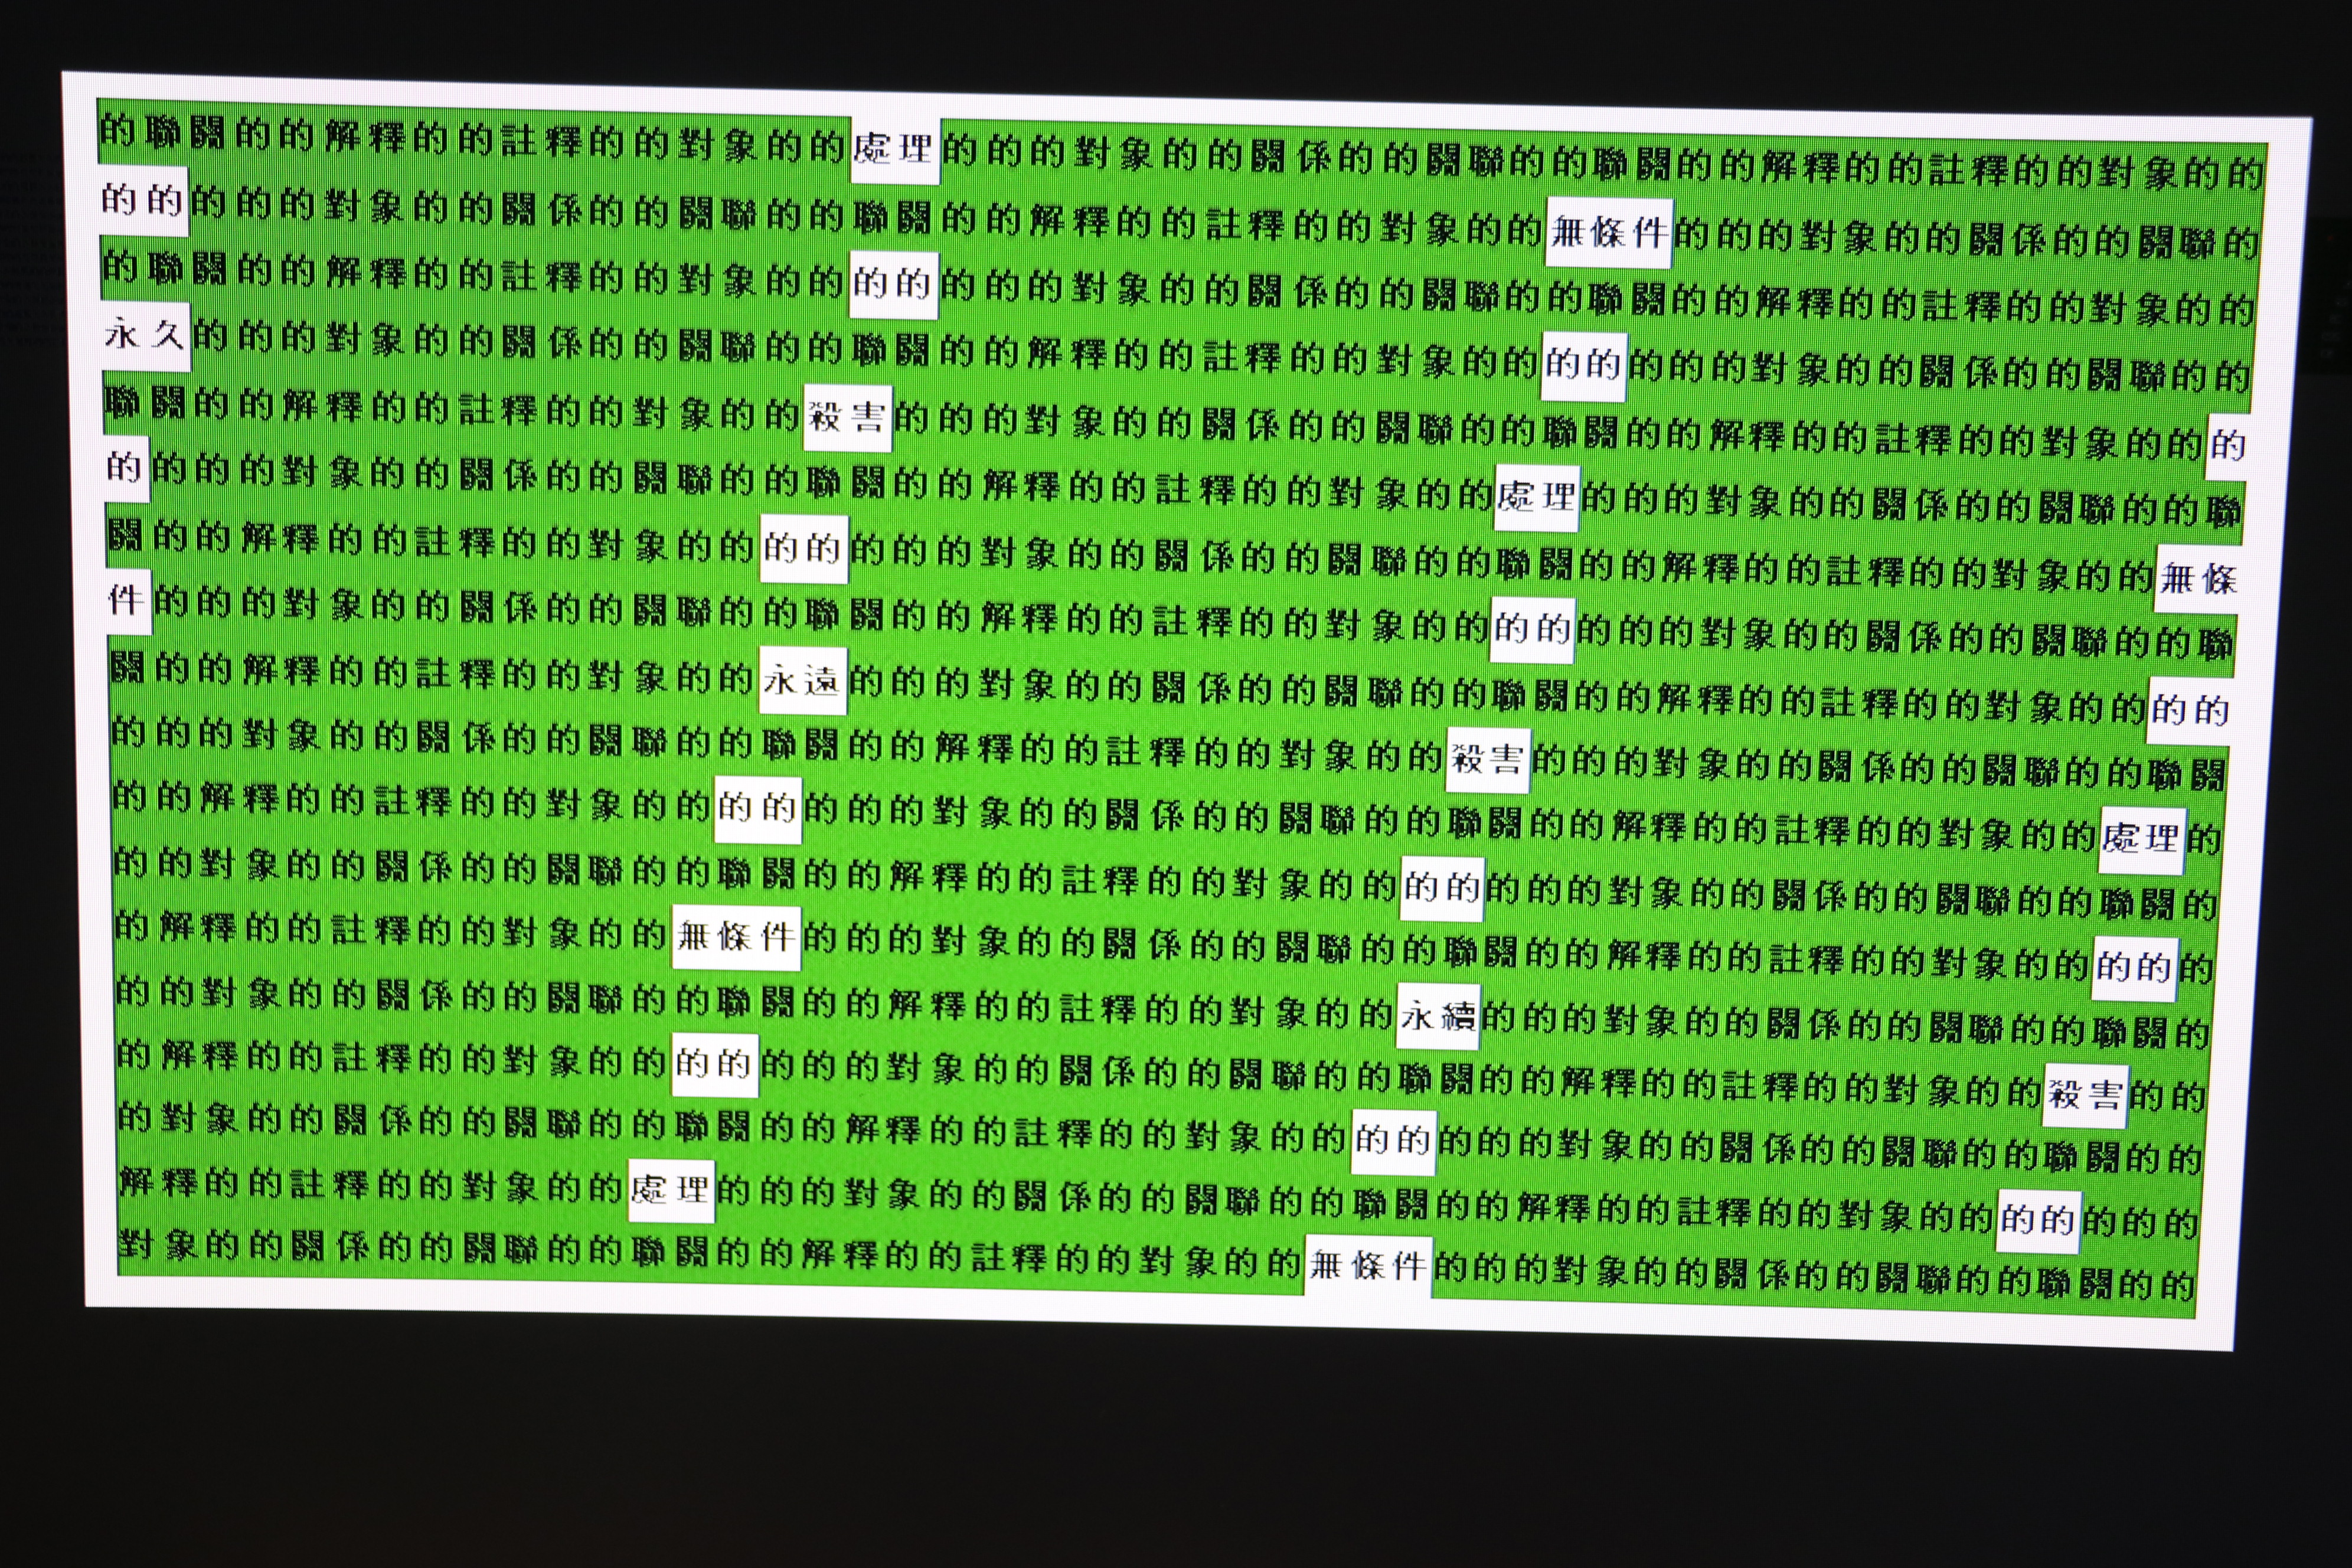
Task: Click the highlighted 永續 word box
Action: (1437, 1017)
